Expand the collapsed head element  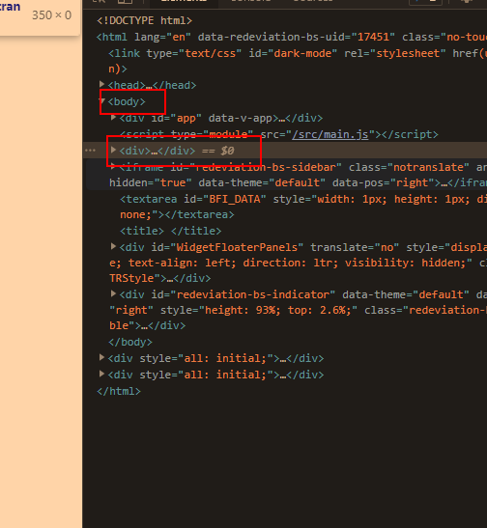[x=101, y=84]
